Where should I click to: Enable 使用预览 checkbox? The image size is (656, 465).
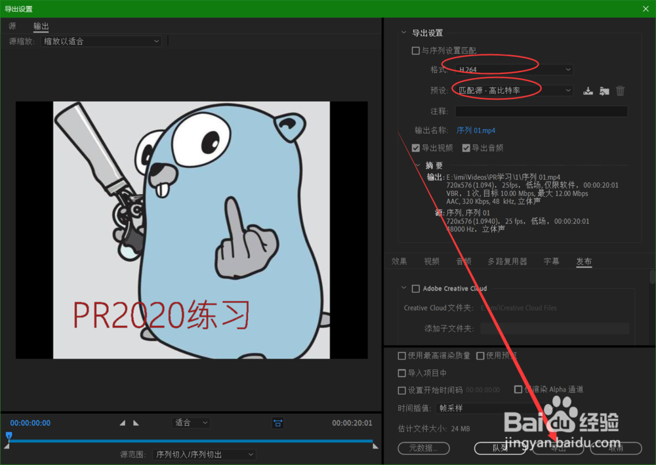tap(480, 356)
